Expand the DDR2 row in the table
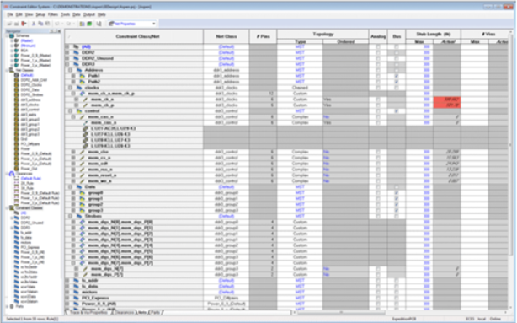 coord(67,52)
